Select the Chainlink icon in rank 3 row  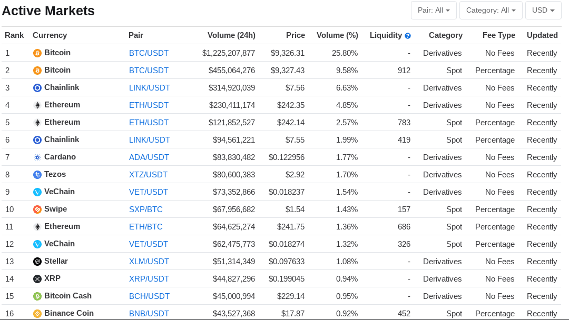click(x=37, y=88)
